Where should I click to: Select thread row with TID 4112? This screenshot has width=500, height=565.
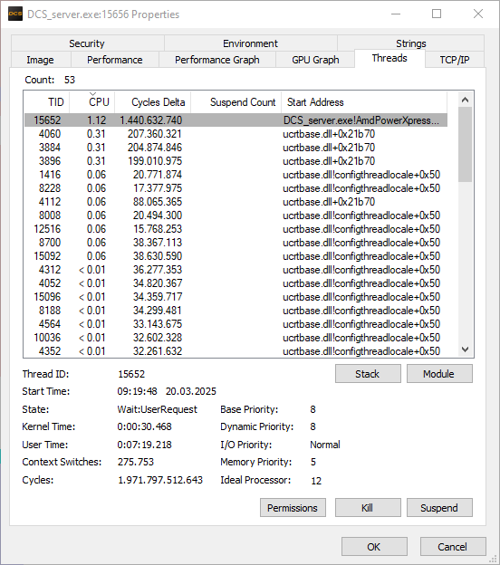click(236, 202)
